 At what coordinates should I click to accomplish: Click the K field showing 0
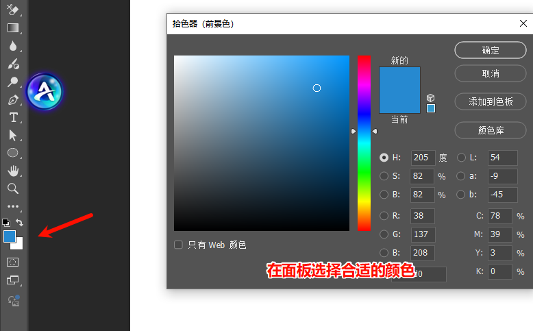[500, 271]
